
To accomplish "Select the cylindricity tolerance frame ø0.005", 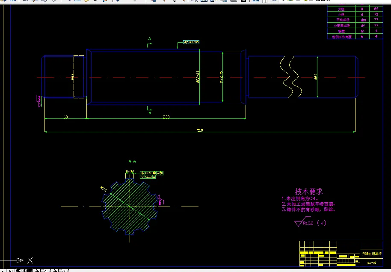I will (x=191, y=42).
